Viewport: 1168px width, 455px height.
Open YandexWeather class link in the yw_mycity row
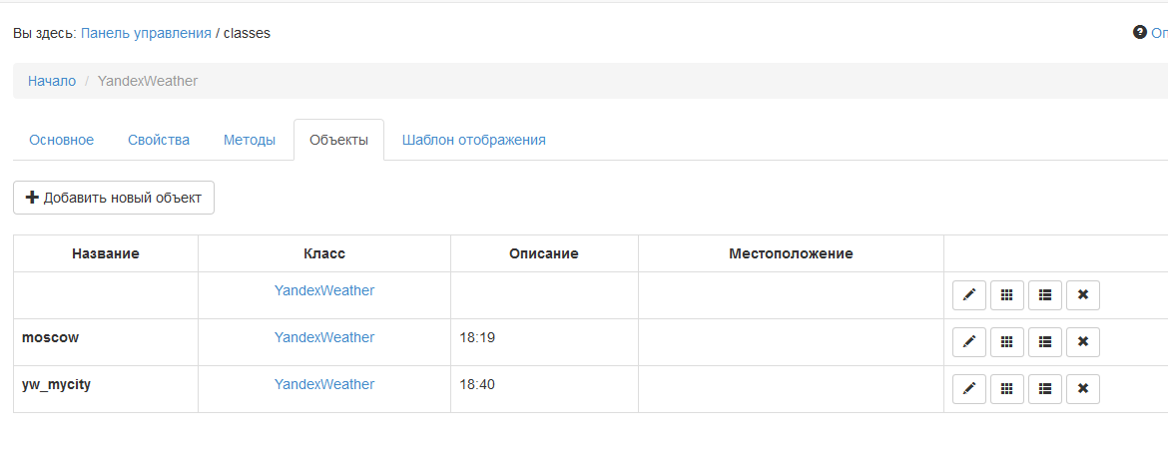(324, 384)
